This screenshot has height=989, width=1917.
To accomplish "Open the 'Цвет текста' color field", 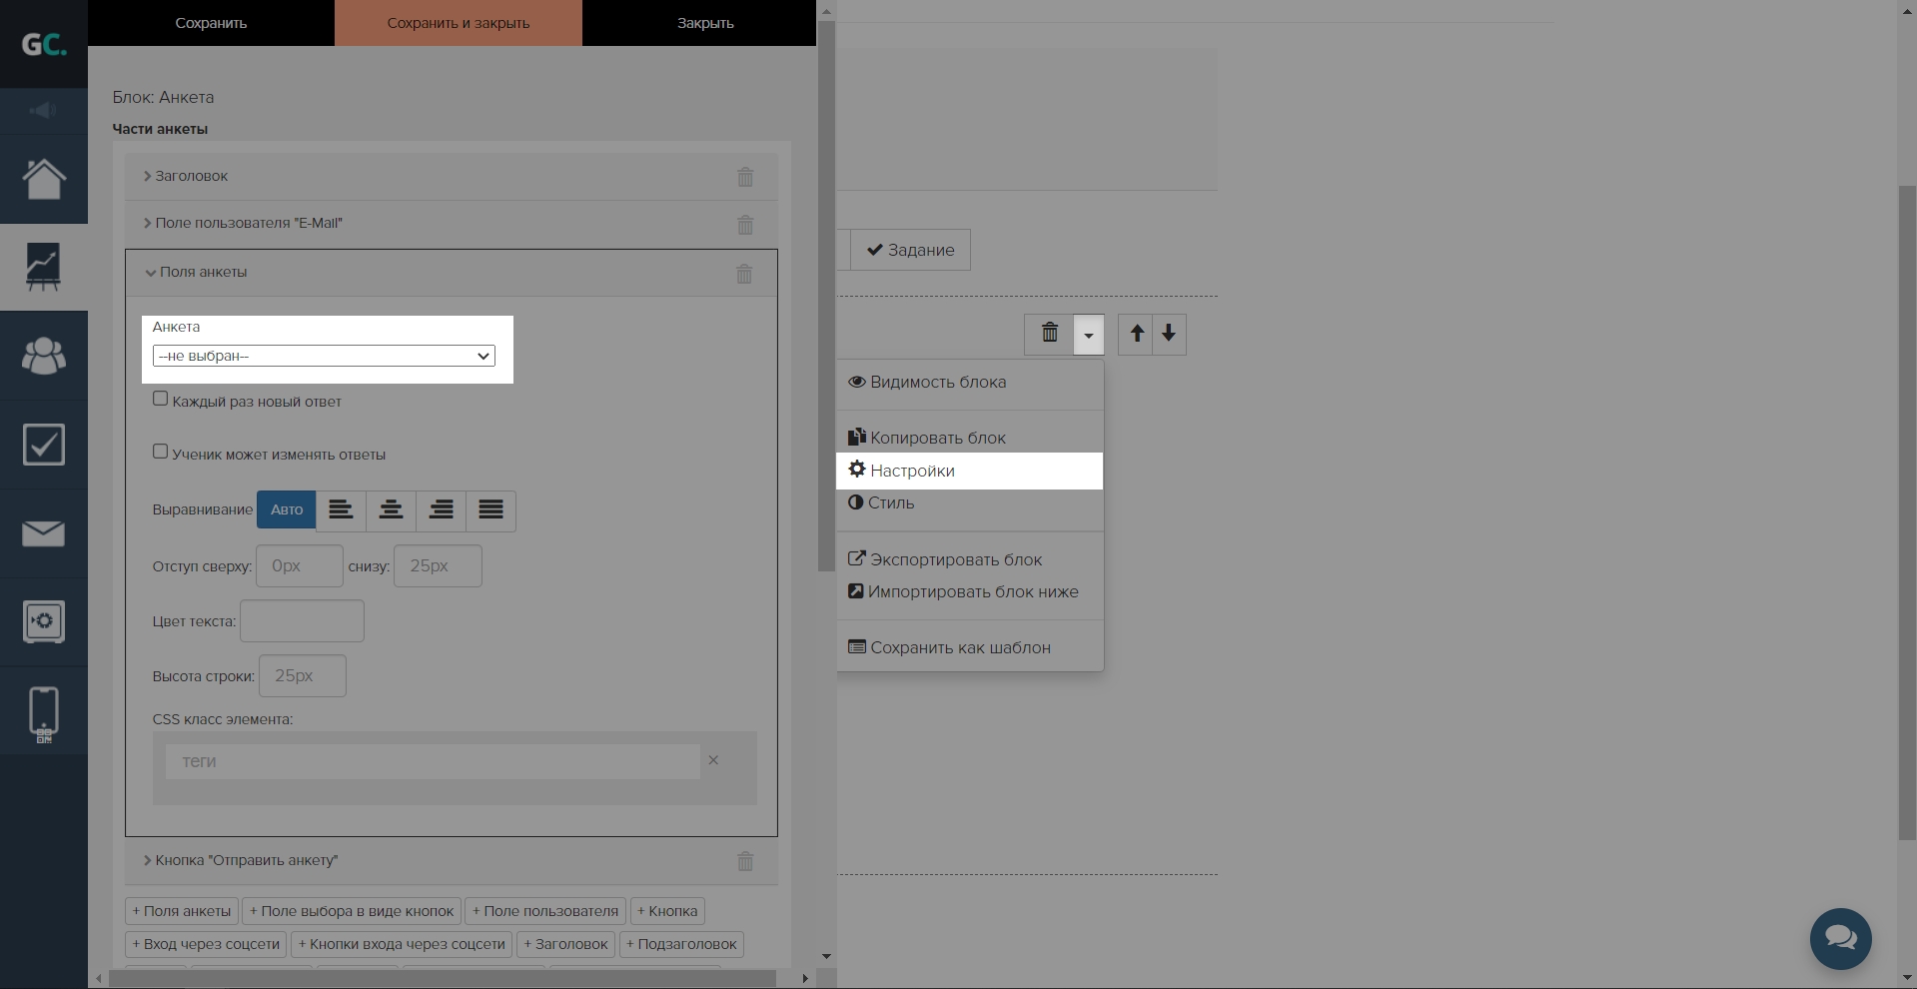I will coord(302,621).
